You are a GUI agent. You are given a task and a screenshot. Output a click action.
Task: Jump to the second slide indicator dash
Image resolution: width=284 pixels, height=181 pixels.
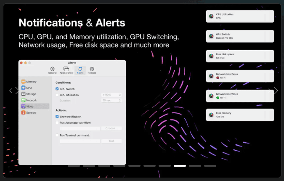pyautogui.click(x=89, y=166)
